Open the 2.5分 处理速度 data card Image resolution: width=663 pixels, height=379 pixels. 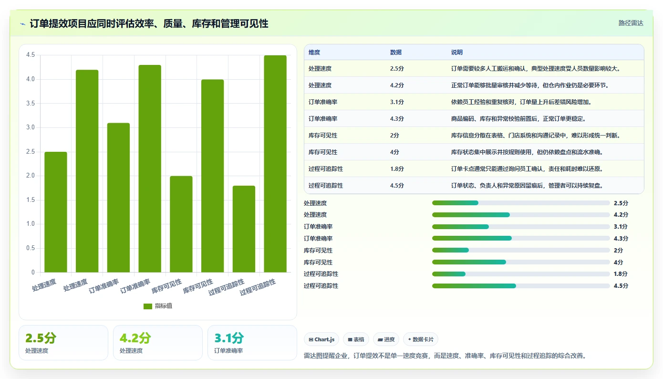pos(63,343)
